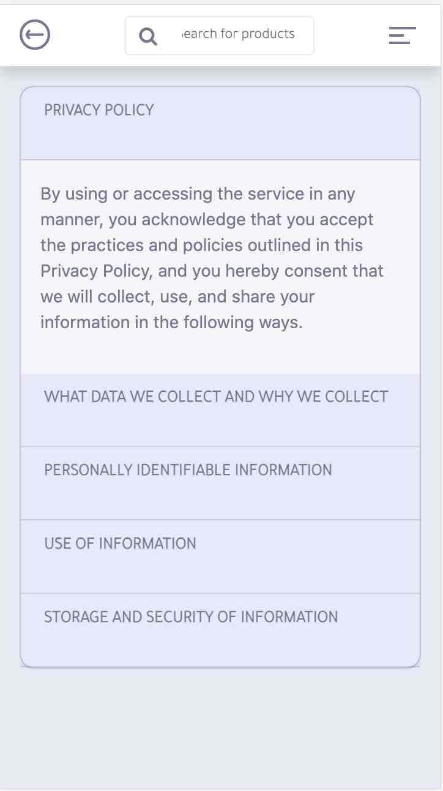Go back using the top-left arrow
This screenshot has height=791, width=443.
tap(35, 35)
